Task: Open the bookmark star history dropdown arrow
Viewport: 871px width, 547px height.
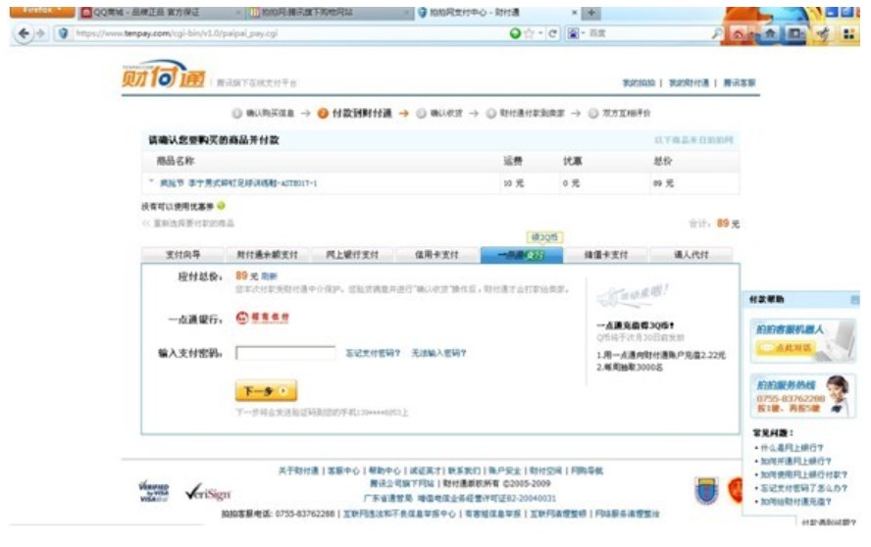Action: (539, 33)
